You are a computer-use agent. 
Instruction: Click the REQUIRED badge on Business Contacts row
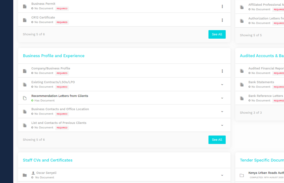62,114
